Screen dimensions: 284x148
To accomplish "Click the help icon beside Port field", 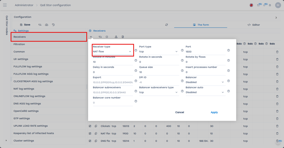I will (x=229, y=50).
